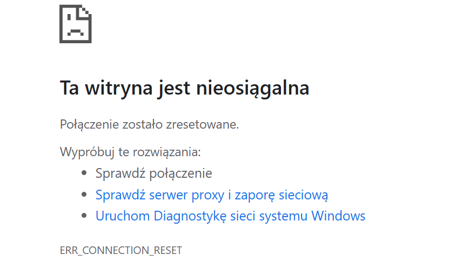463x261 pixels.
Task: Click the text 'Połączenie zostało zresetowane.'
Action: coord(150,125)
